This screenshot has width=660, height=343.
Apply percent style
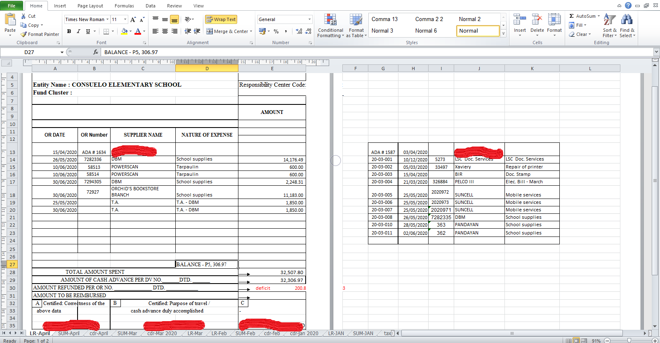pyautogui.click(x=276, y=31)
